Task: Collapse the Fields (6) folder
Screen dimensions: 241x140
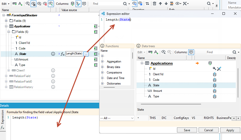Action: click(9, 32)
